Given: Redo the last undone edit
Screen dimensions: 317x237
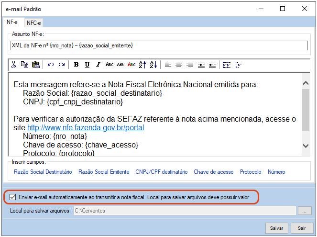Looking at the screenshot, I should 61,65.
